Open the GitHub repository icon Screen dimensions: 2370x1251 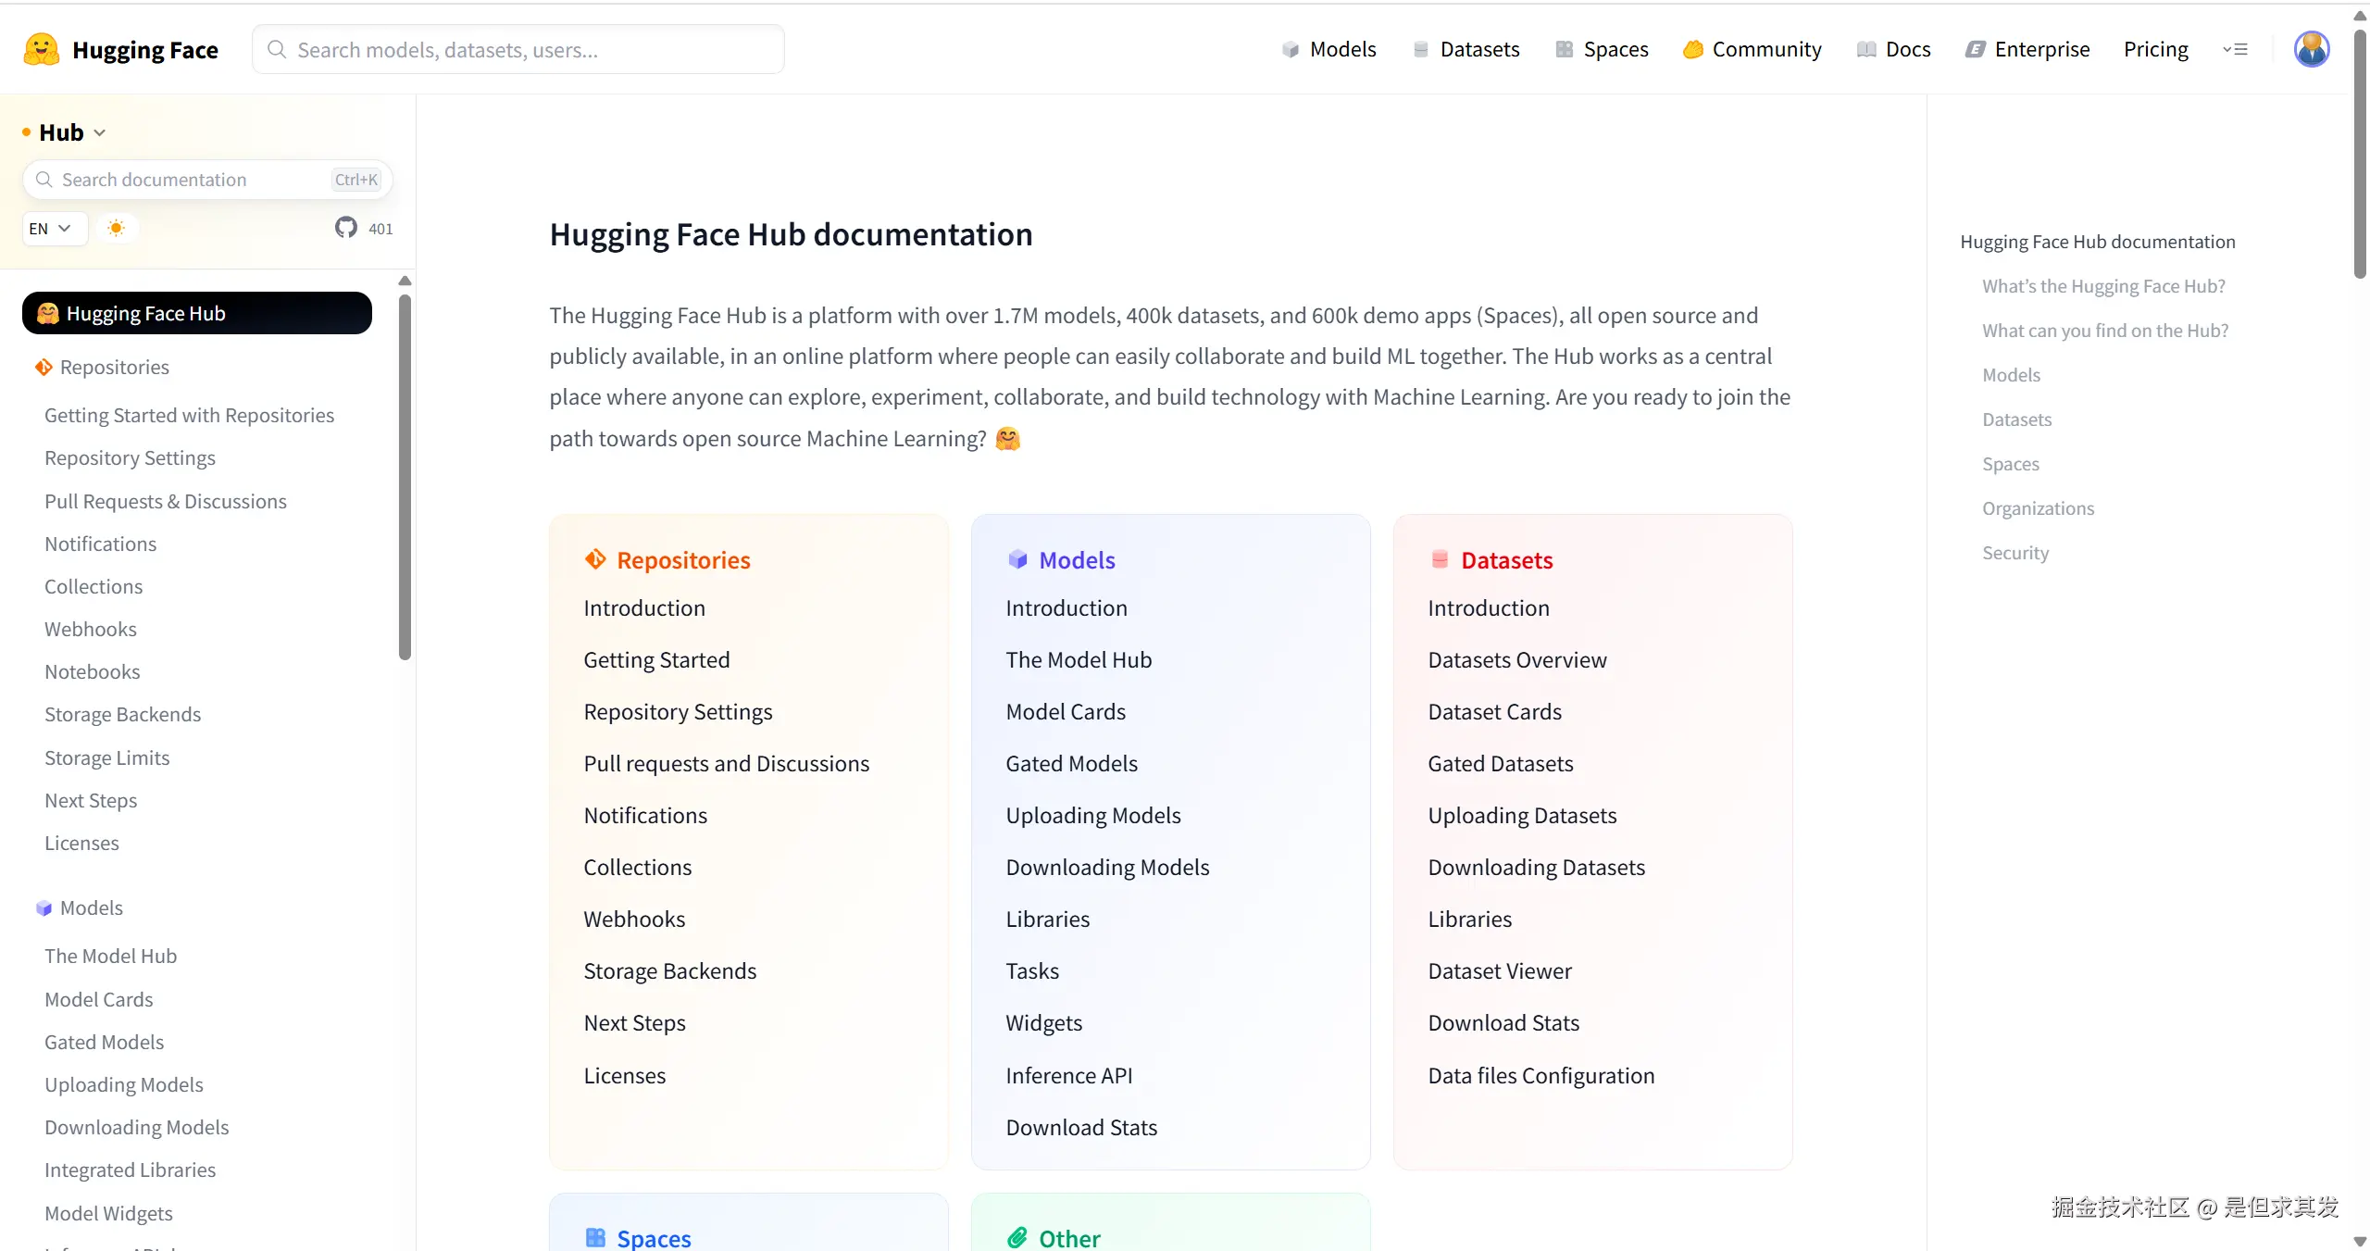pyautogui.click(x=346, y=228)
